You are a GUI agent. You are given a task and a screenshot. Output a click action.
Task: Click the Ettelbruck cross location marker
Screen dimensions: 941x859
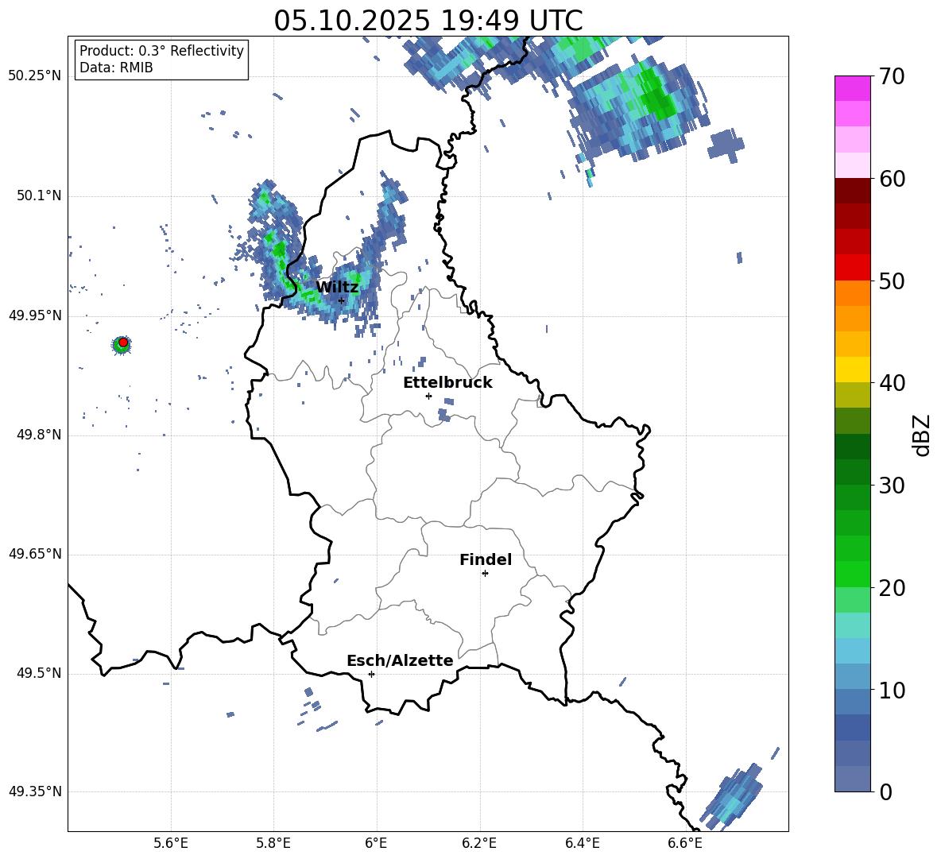tap(428, 396)
